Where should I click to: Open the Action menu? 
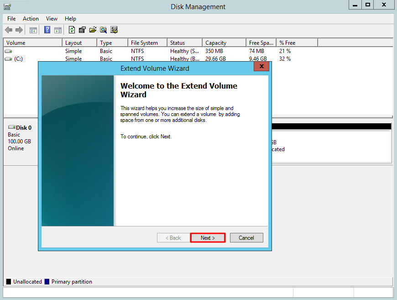31,19
